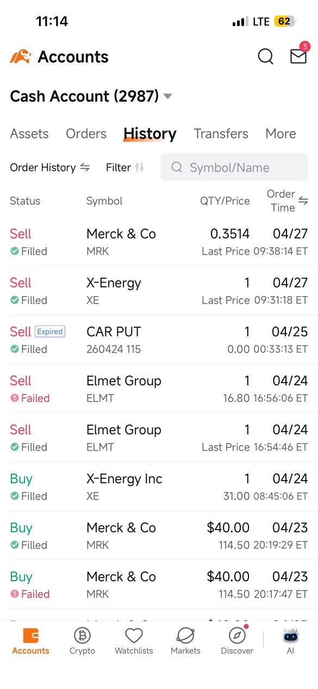This screenshot has width=318, height=689.
Task: Open the Filter options
Action: 125,168
